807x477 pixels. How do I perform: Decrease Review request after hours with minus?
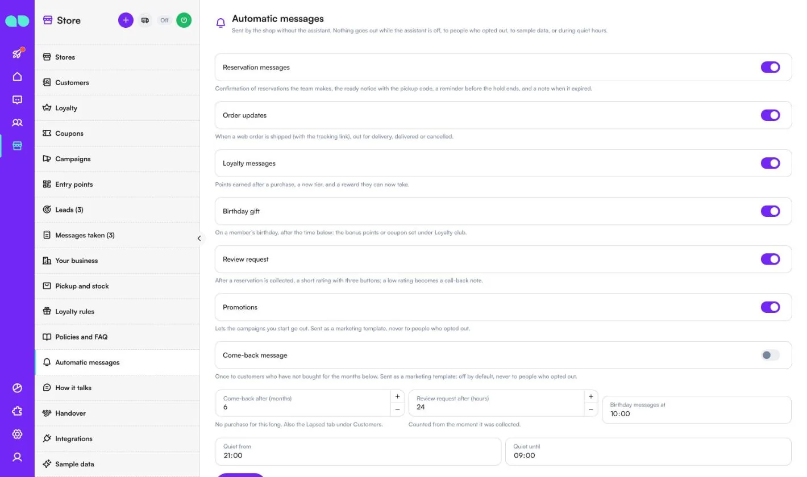591,409
